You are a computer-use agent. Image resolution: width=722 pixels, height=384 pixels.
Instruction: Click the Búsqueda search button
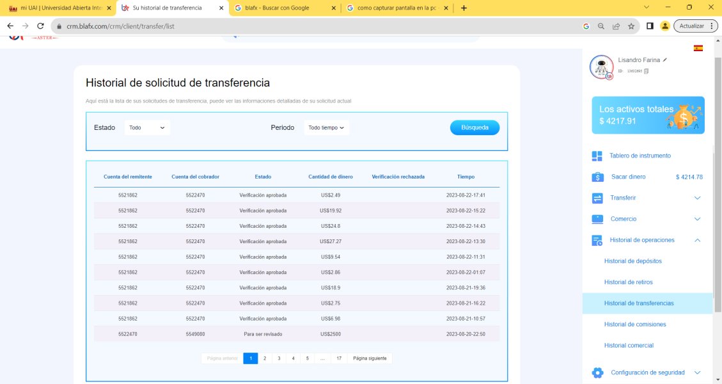[475, 127]
